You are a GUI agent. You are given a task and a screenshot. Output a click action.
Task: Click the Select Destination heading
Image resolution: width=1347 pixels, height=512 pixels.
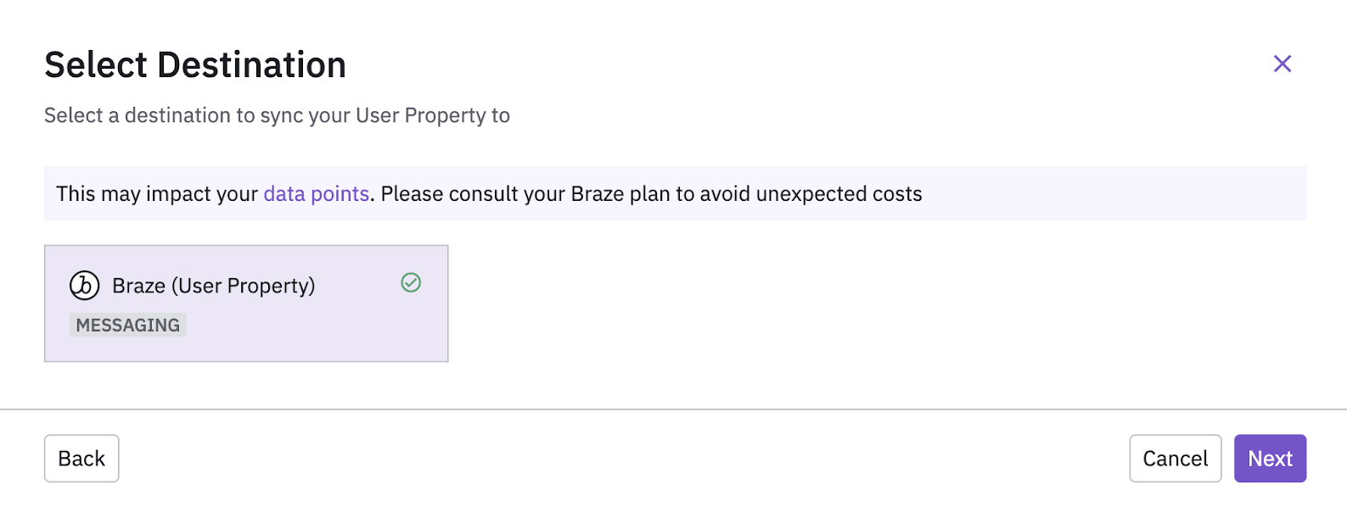point(195,65)
